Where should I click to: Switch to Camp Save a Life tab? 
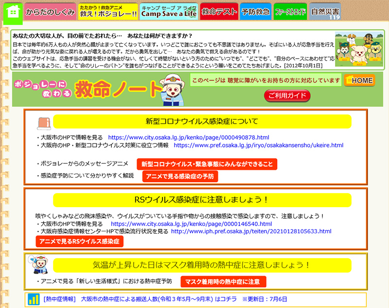pos(168,12)
